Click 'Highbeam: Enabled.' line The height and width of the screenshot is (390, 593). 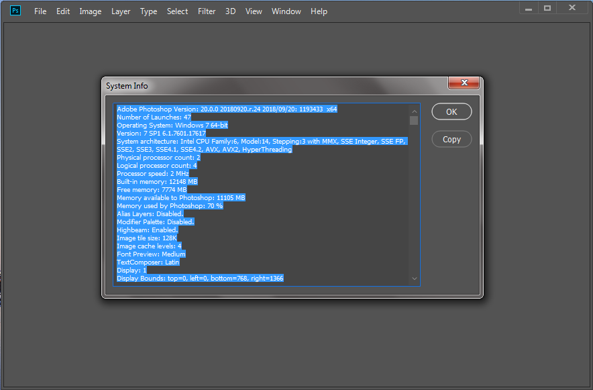[x=147, y=230]
